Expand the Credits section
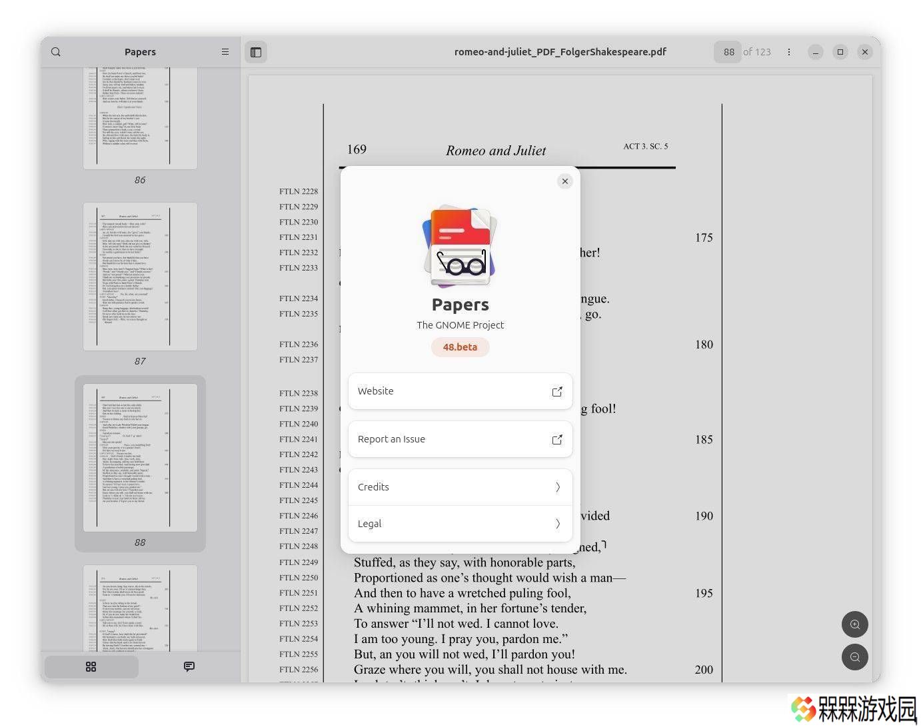Viewport: 921px width, 727px height. pos(460,487)
